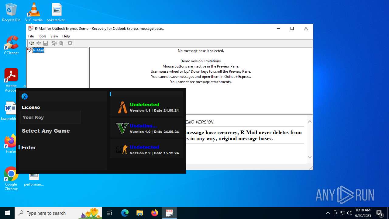The height and width of the screenshot is (219, 389).
Task: Click 'No message base is selected.' text
Action: click(x=201, y=51)
